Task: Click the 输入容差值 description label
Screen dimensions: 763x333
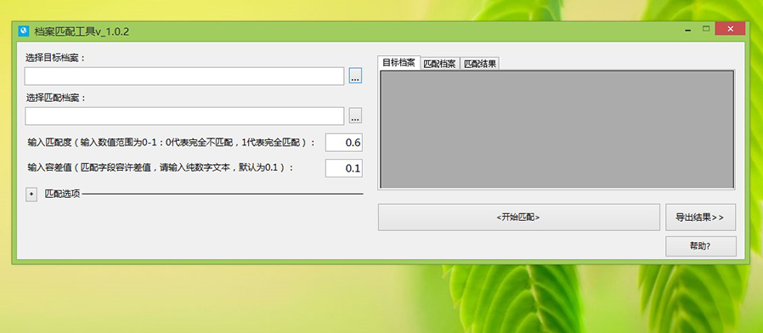Action: pyautogui.click(x=161, y=167)
